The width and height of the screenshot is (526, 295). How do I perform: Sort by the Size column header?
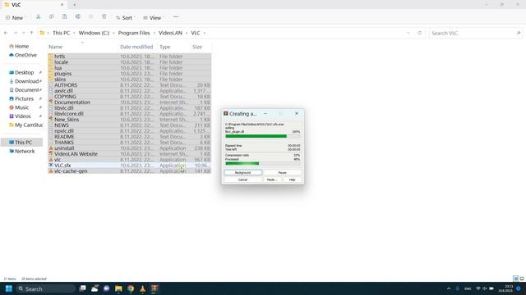click(x=197, y=47)
